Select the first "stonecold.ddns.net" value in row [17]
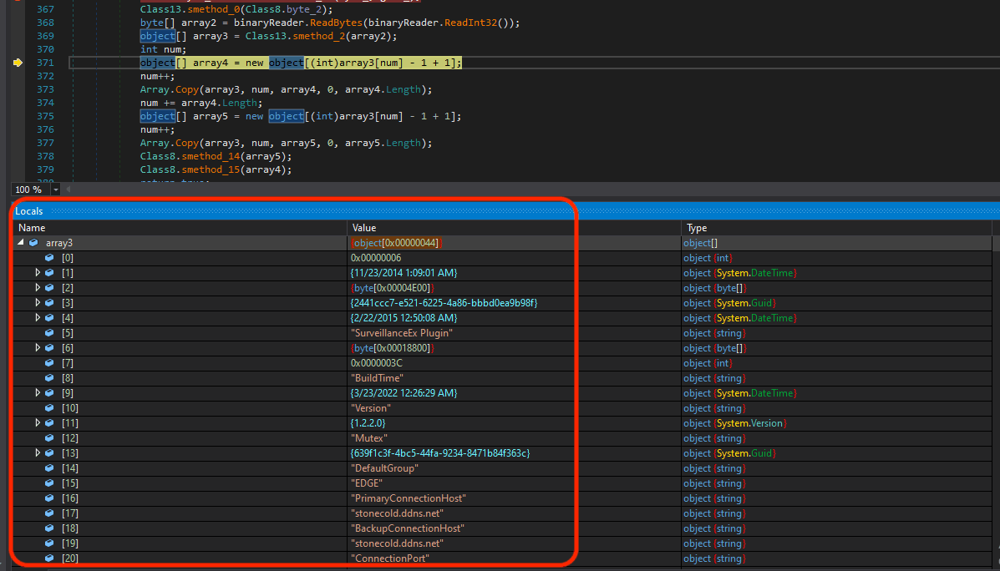 (x=397, y=513)
